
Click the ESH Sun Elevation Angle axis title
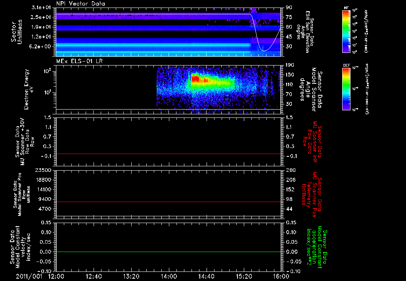[305, 32]
